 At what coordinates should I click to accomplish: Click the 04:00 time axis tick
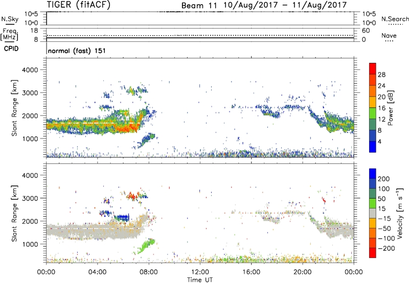[97, 272]
